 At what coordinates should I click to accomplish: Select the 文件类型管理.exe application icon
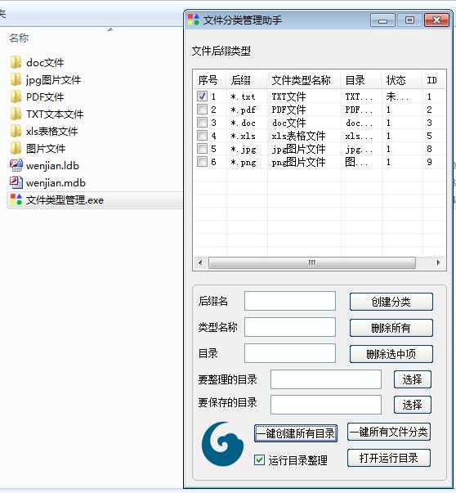pyautogui.click(x=16, y=199)
